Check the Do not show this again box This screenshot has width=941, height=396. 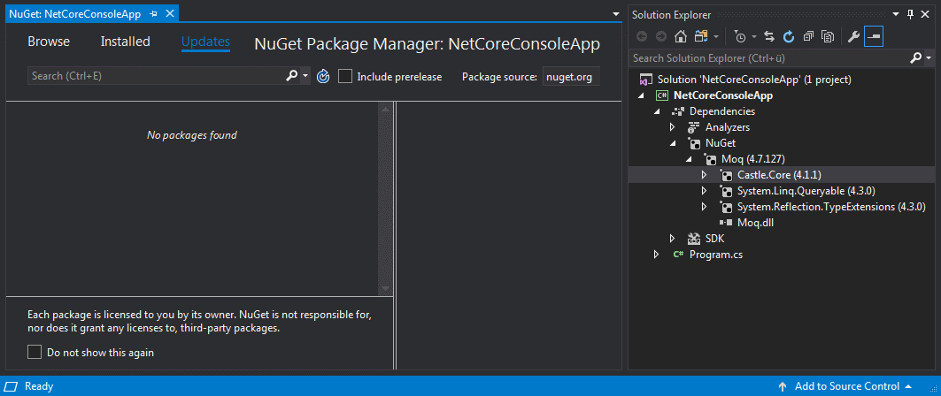pyautogui.click(x=35, y=352)
